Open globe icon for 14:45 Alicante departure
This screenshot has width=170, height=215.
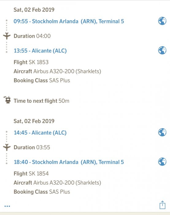point(162,132)
